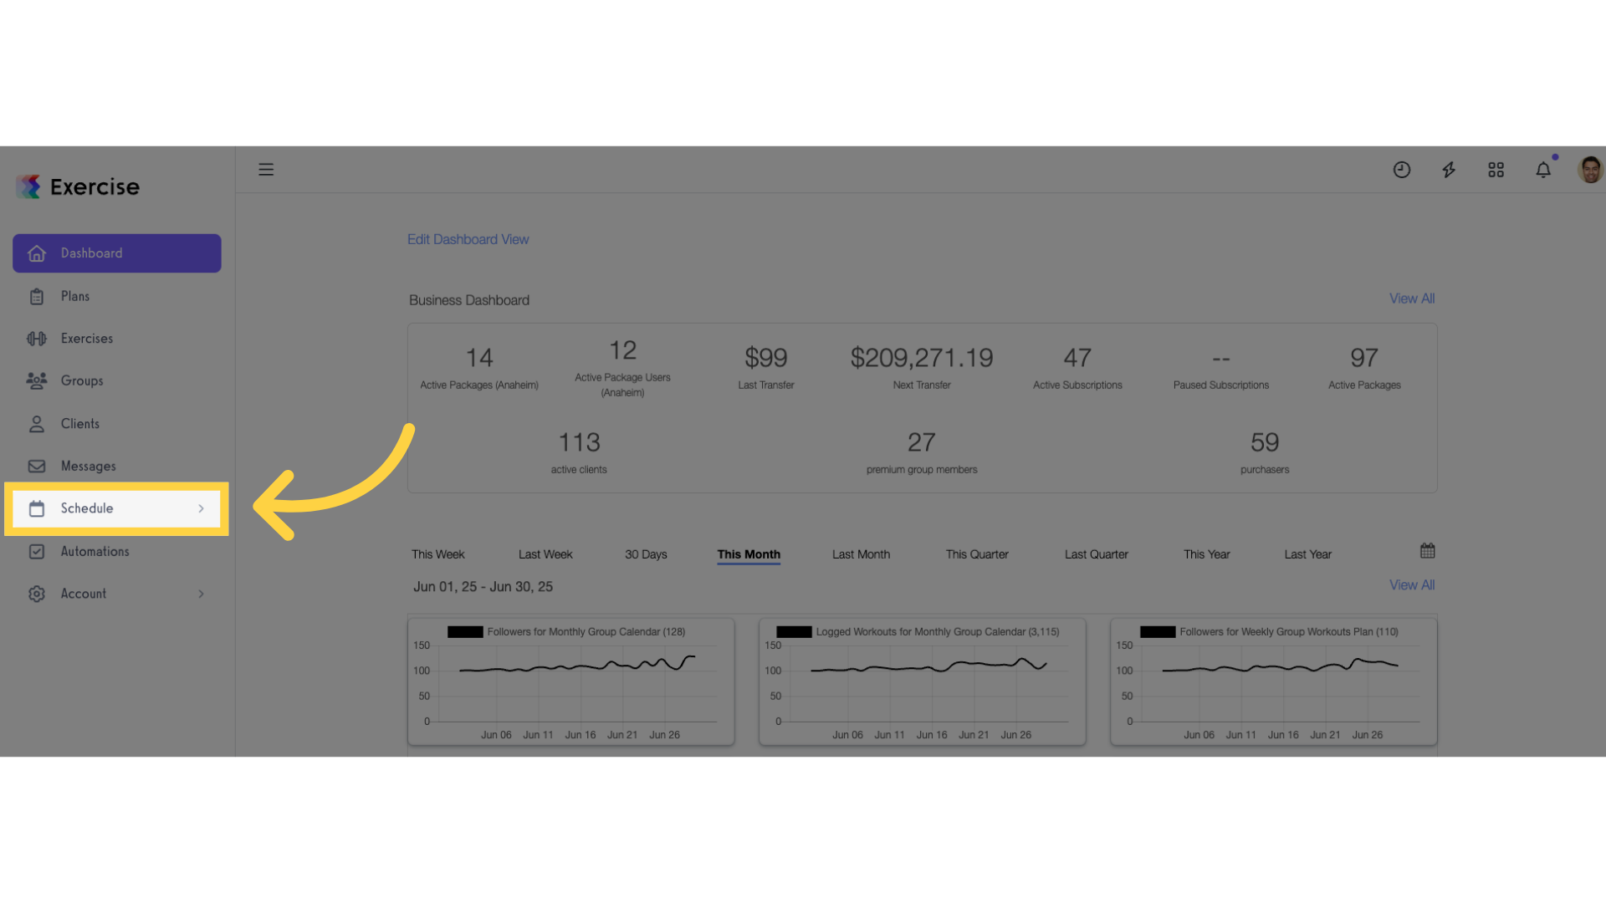The image size is (1606, 903).
Task: Click the Paused Subscriptions stat
Action: pos(1221,368)
